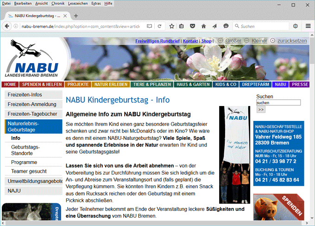
Task: Open NAJU in sidebar
Action: point(33,191)
